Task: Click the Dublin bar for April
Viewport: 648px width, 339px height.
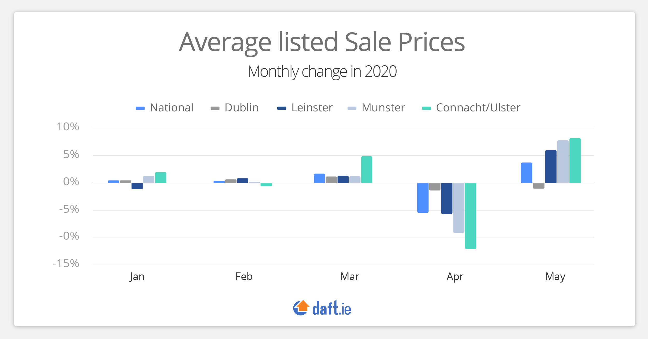Action: tap(435, 187)
